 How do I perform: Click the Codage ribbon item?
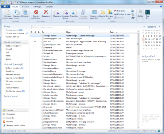point(119,17)
